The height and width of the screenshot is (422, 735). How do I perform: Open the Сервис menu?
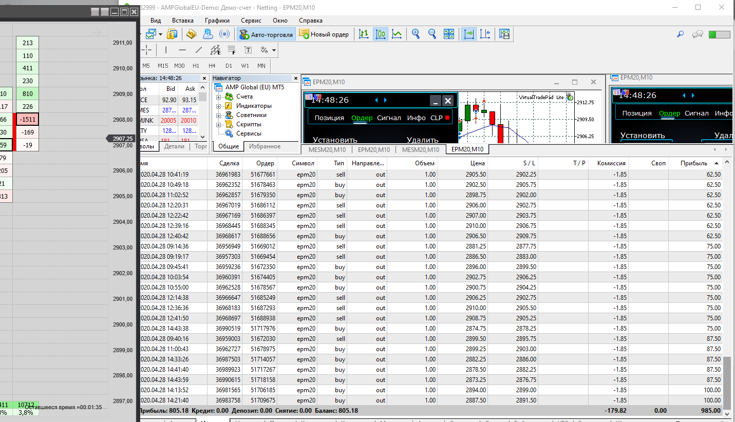tap(251, 21)
